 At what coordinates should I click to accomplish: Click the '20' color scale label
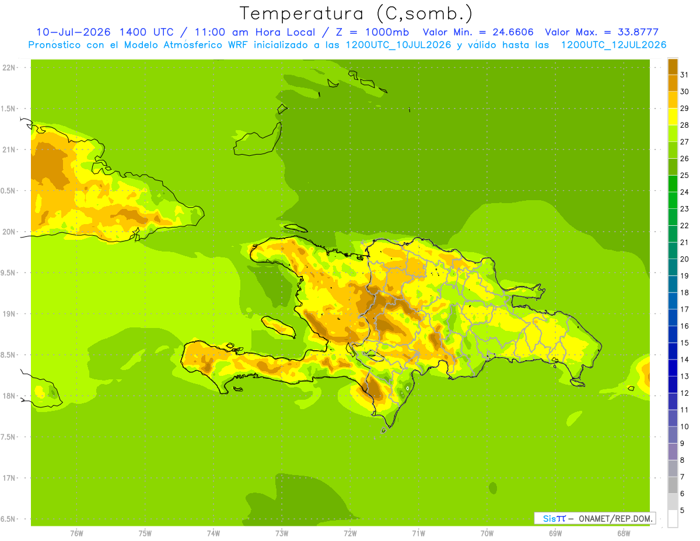(684, 259)
